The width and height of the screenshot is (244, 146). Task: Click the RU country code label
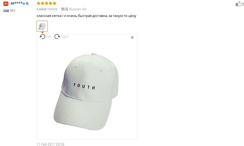point(13,10)
